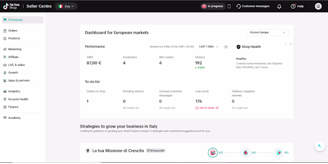Click the La tua Missione di Crescita icon
The image size is (328, 164).
[88, 150]
